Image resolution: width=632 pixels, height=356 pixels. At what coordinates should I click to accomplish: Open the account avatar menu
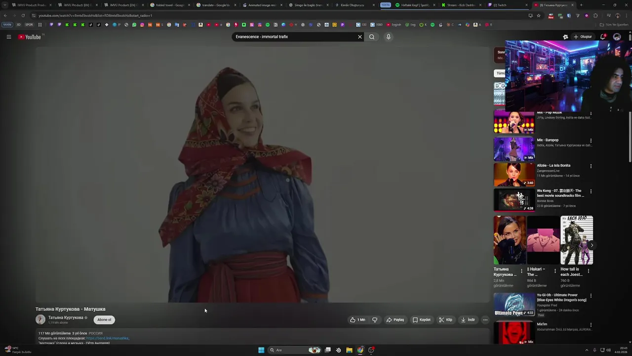[617, 37]
